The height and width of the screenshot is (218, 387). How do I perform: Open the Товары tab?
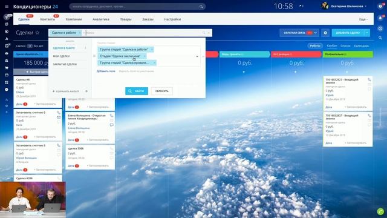click(x=126, y=19)
